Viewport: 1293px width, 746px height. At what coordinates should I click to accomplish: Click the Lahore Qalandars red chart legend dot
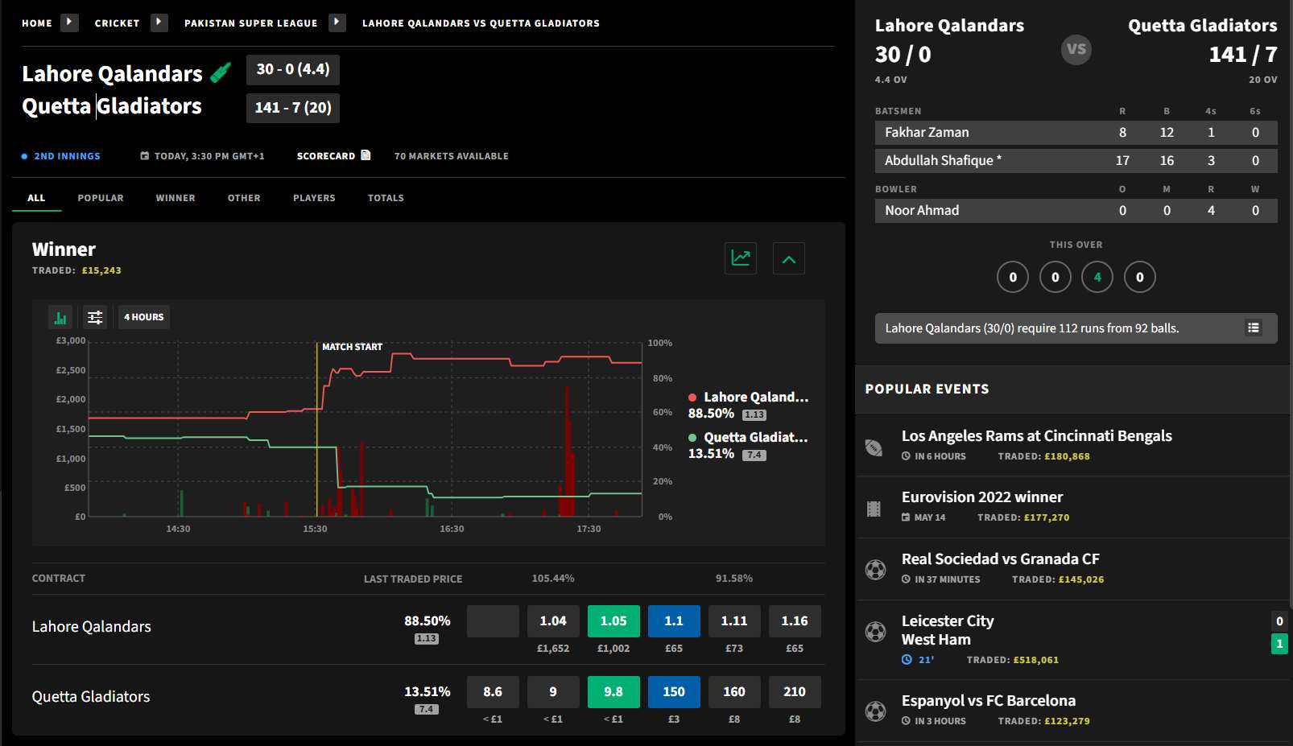tap(692, 398)
